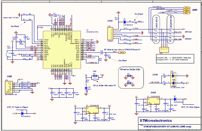202x131 pixels.
Task: Select the CN1 USB connector block
Action: coord(9,87)
